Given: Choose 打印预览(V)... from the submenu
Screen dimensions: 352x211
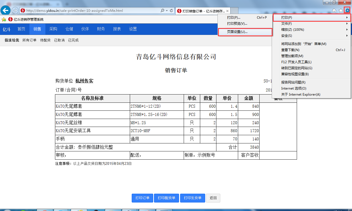Looking at the screenshot, I should coord(237,24).
